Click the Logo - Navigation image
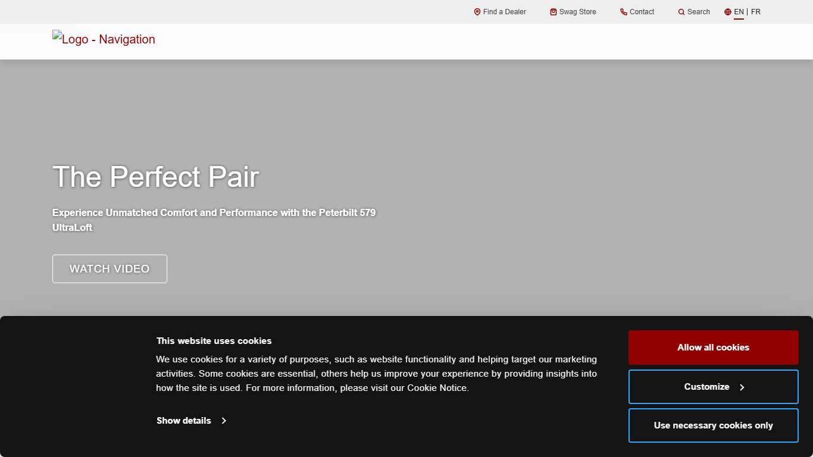This screenshot has height=457, width=813. click(x=104, y=39)
